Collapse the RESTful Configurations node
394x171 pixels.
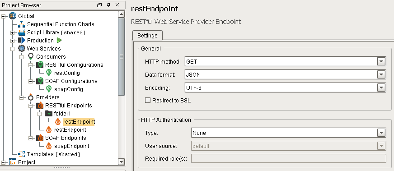pyautogui.click(x=30, y=65)
